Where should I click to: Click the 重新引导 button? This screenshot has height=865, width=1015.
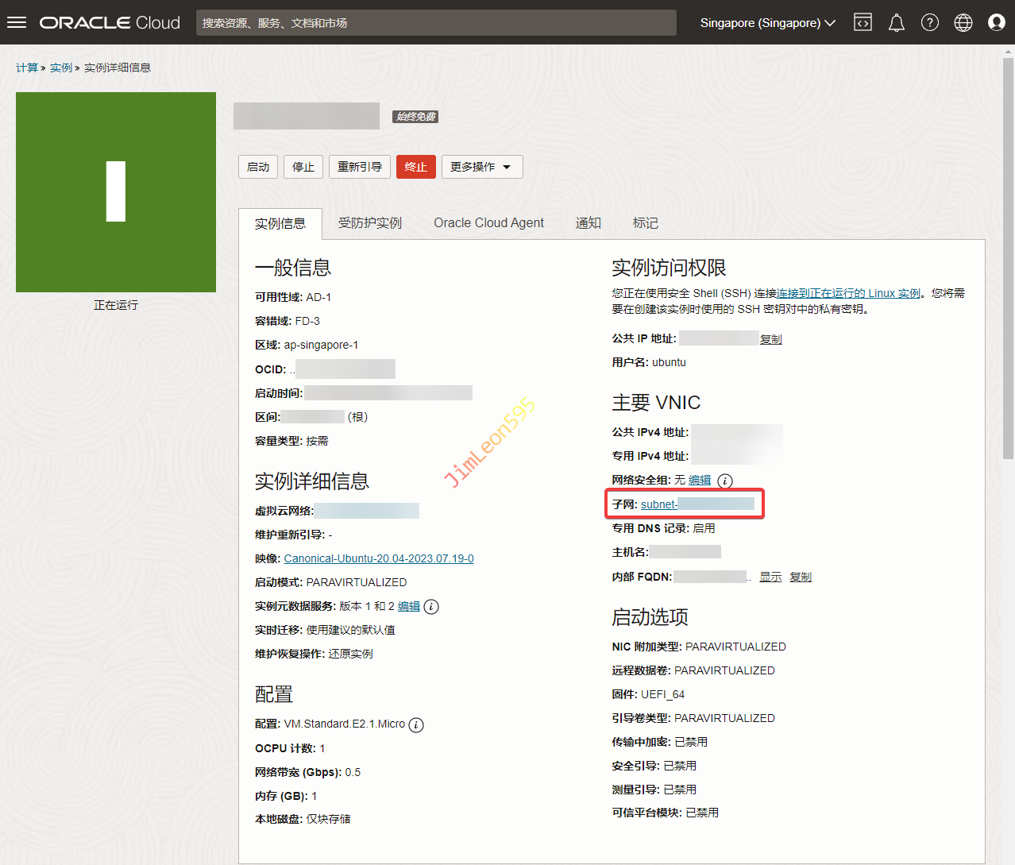click(360, 167)
